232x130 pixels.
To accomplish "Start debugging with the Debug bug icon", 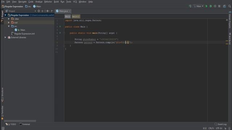I will [211, 6].
